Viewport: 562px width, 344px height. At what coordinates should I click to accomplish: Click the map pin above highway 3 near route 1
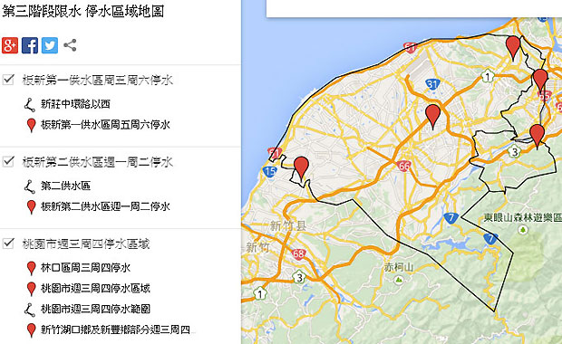pos(540,81)
